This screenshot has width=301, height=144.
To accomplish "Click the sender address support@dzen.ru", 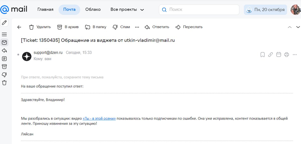I will tap(48, 53).
